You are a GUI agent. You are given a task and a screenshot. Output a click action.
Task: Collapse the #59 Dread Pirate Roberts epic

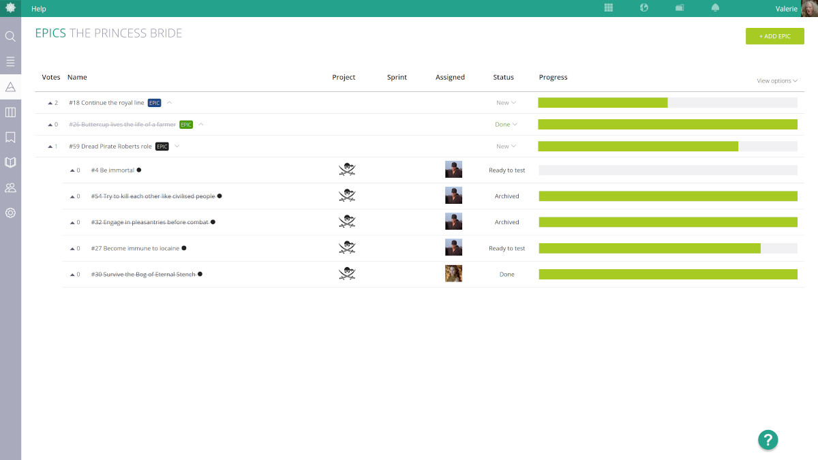click(x=177, y=147)
